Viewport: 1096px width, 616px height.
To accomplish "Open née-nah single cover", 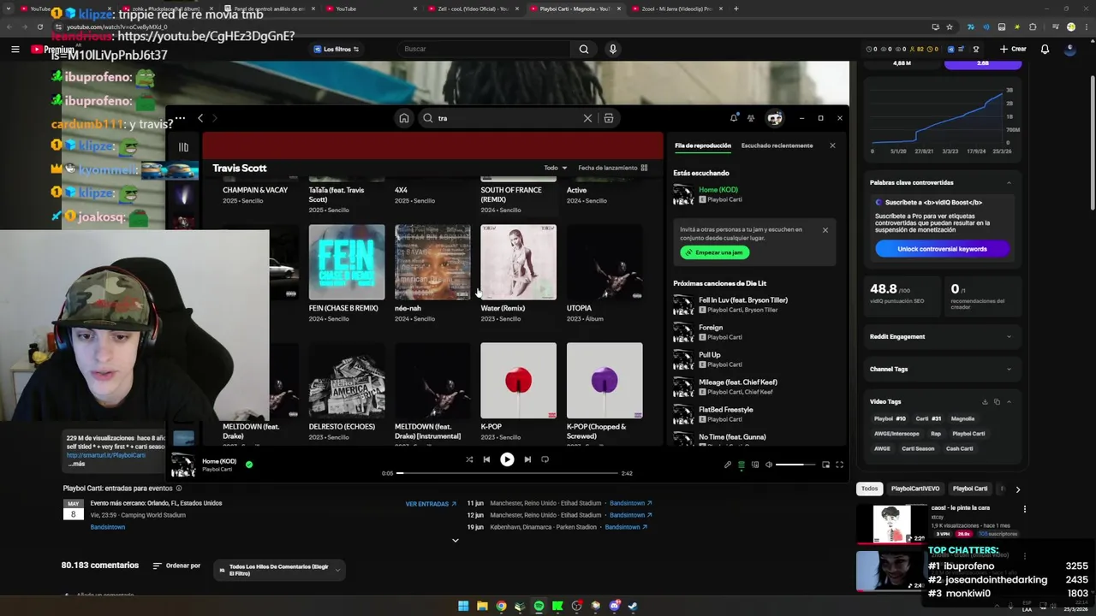I will [432, 262].
